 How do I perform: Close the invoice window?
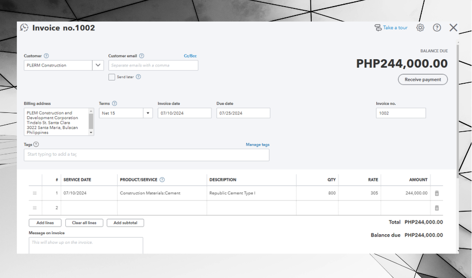(453, 28)
